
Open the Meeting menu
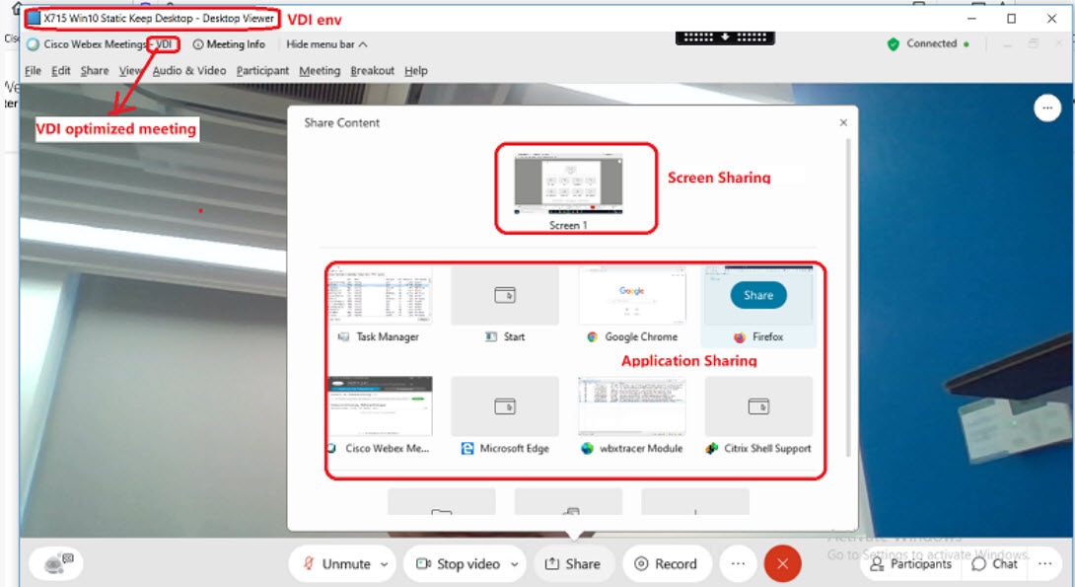click(x=320, y=71)
